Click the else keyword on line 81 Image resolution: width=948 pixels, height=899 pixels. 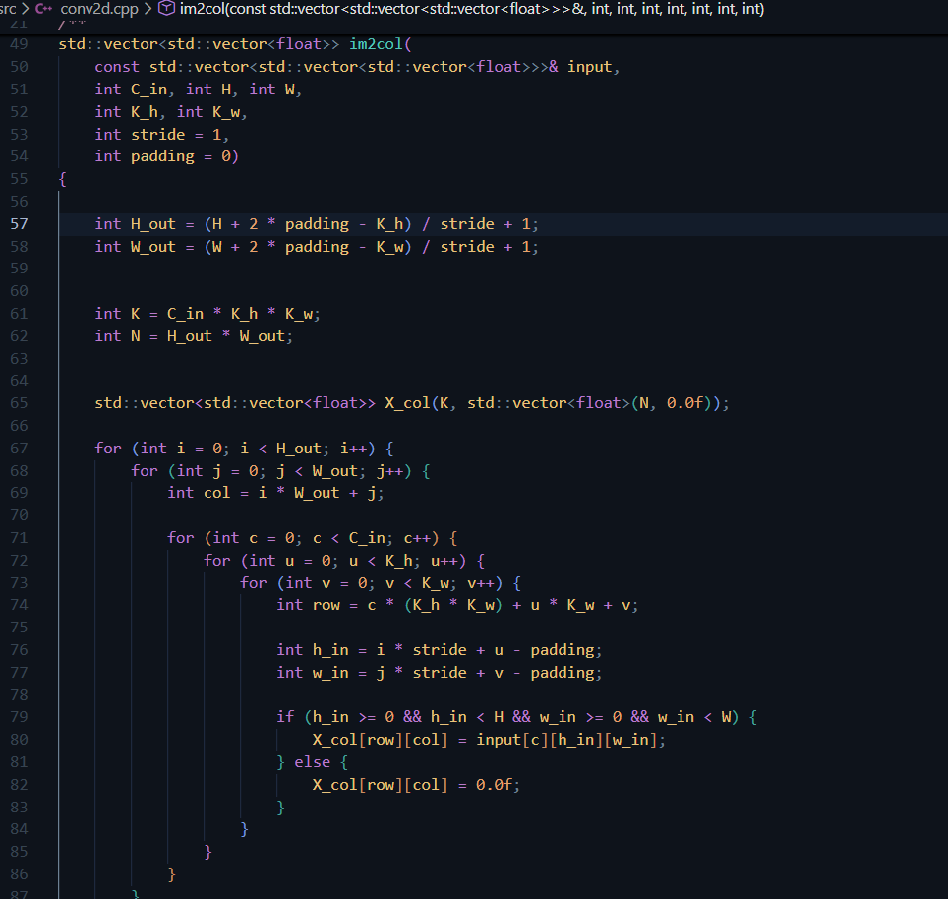[x=313, y=761]
